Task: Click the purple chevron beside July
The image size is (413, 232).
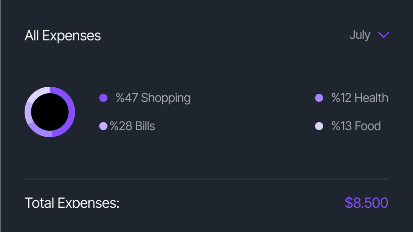Action: (x=383, y=35)
